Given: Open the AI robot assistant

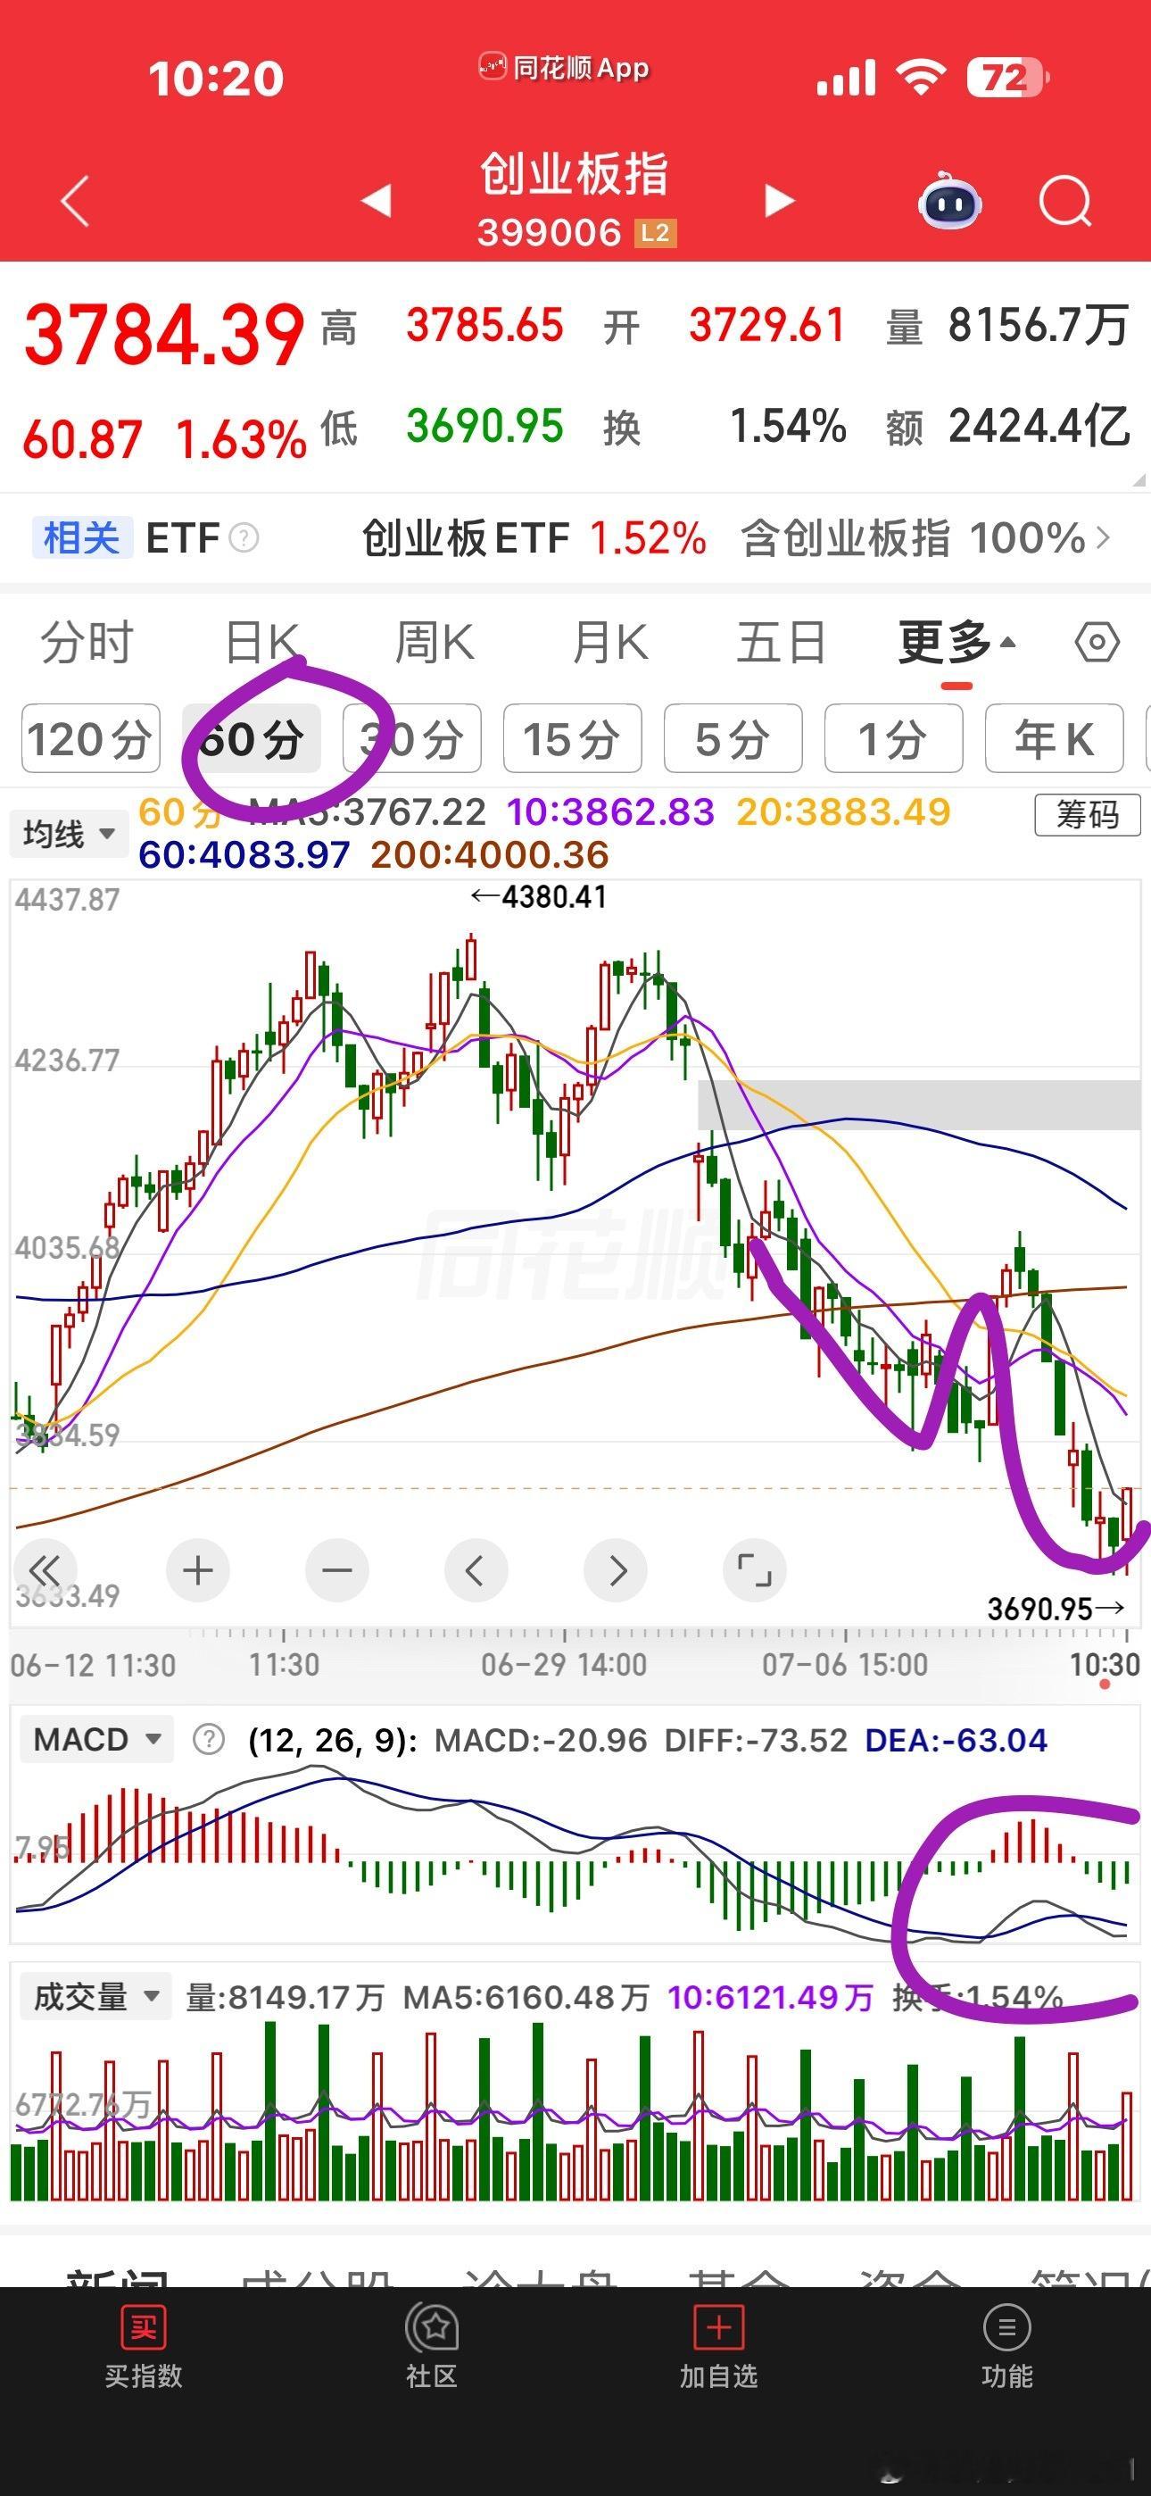Looking at the screenshot, I should [949, 201].
